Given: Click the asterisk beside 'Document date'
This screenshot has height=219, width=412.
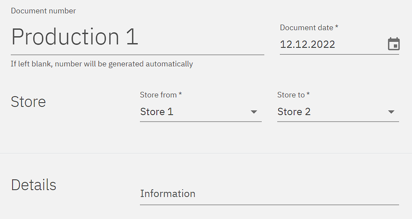Looking at the screenshot, I should click(337, 27).
